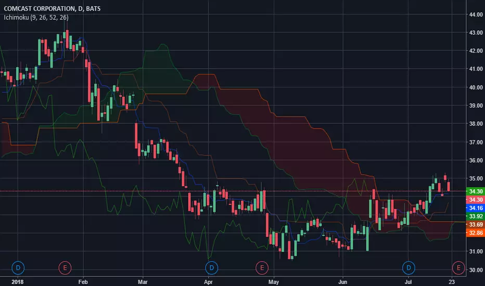This screenshot has height=286, width=485.
Task: Click the dividend marker at July
Action: coord(409,268)
